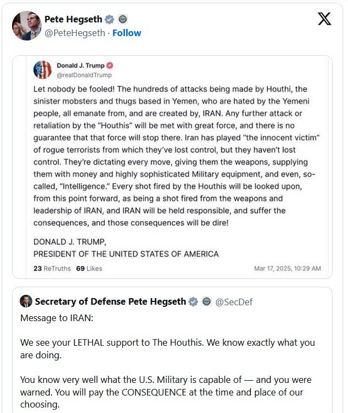Click the 69 Likes count
Viewport: 348px width, 413px height.
(89, 269)
